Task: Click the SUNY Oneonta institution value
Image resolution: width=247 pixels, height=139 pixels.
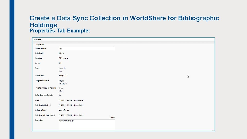Action: coord(63,58)
